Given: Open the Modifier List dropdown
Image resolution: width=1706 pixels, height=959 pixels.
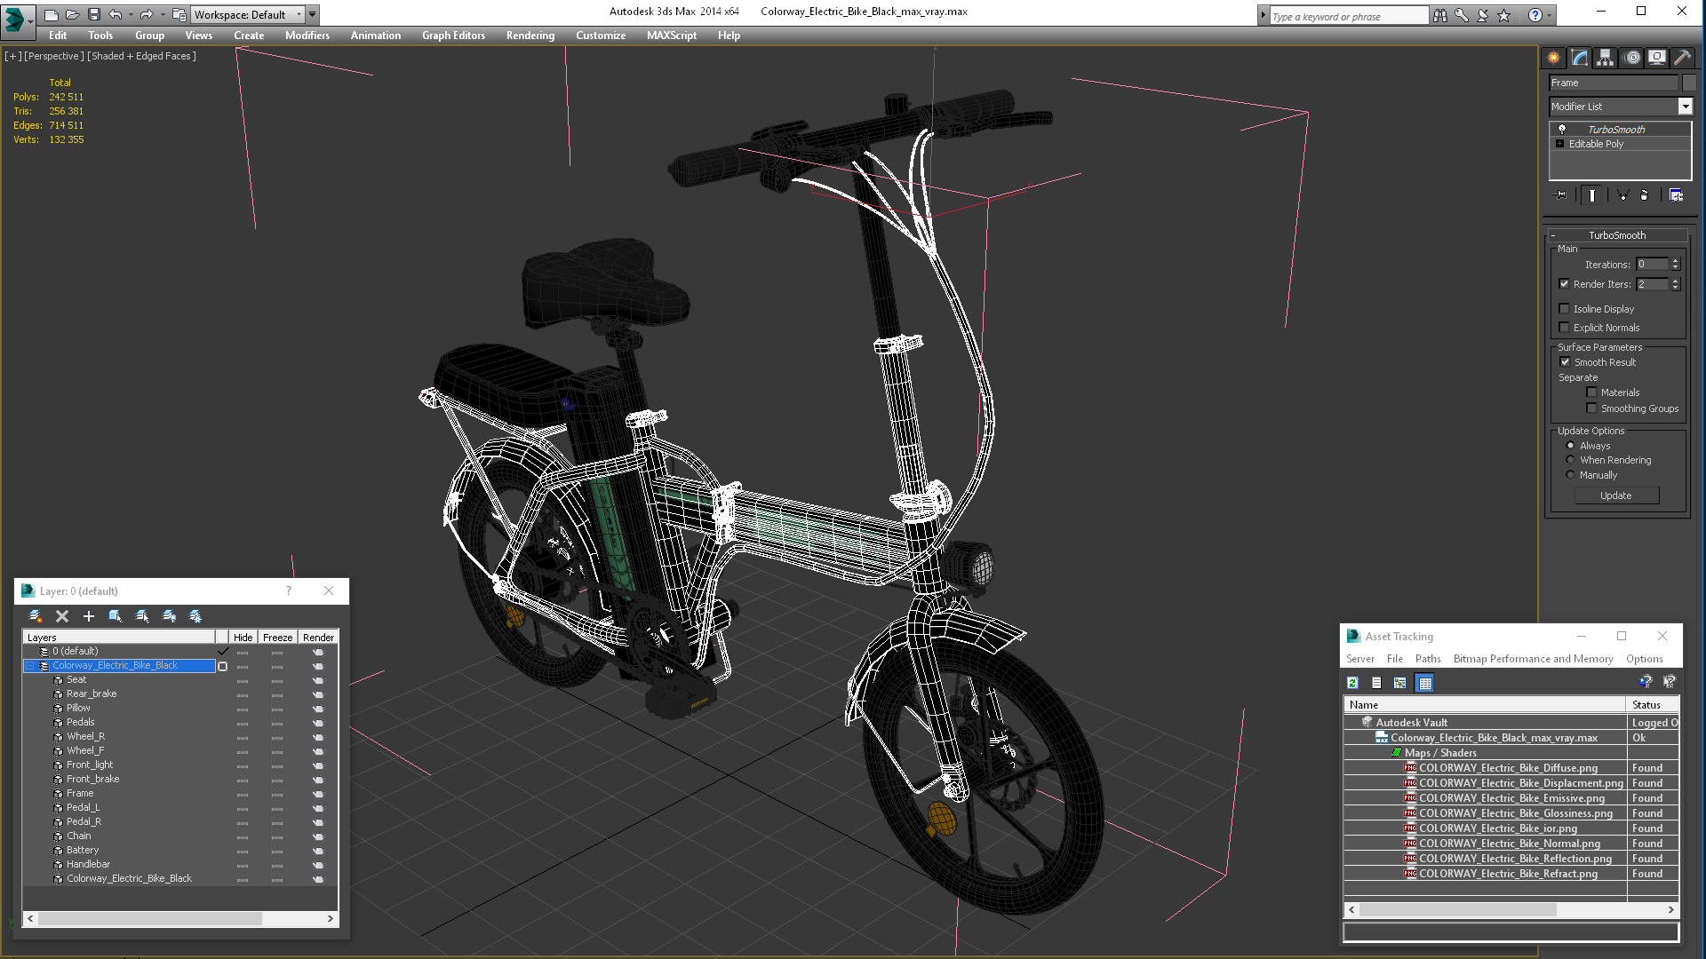Looking at the screenshot, I should [1685, 107].
